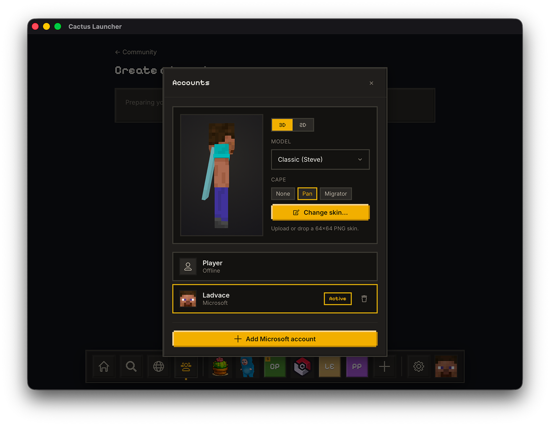Open the settings gear icon

(418, 367)
